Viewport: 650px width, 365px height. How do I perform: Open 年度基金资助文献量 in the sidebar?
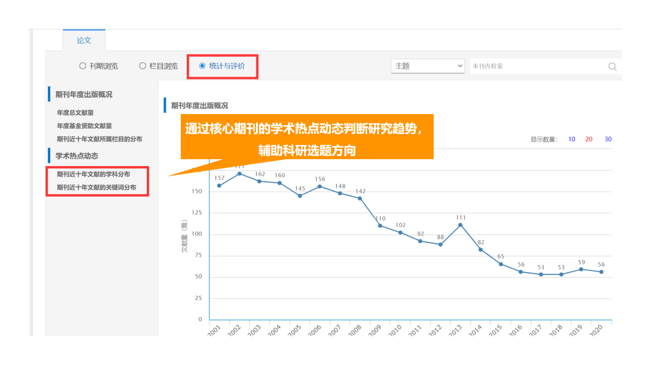pyautogui.click(x=84, y=126)
